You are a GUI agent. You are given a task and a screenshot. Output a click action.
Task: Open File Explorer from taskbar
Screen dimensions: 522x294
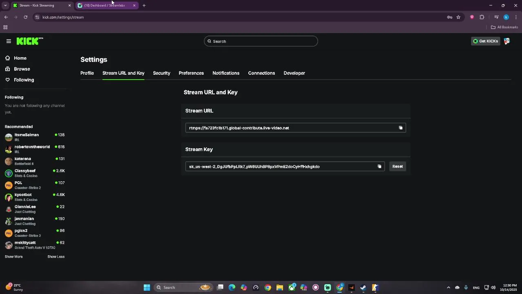(280, 287)
